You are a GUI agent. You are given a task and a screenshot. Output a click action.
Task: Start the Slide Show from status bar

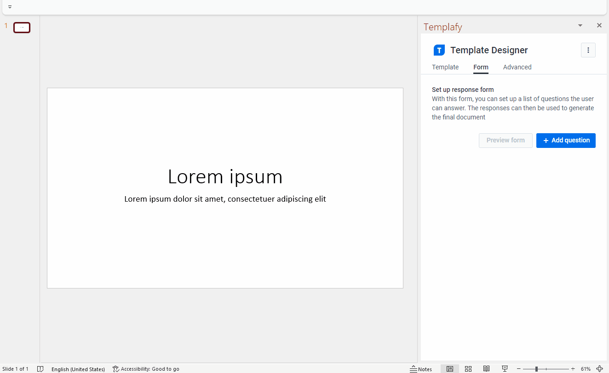[505, 368]
